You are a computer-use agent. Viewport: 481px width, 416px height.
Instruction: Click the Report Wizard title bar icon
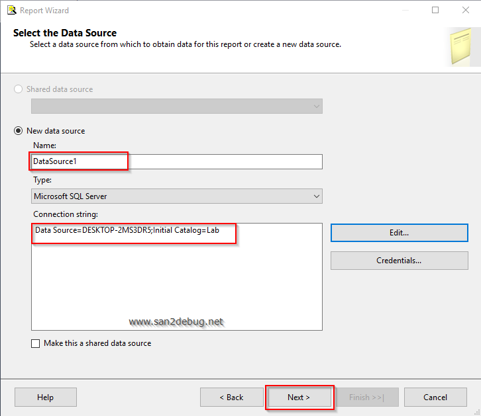(11, 10)
